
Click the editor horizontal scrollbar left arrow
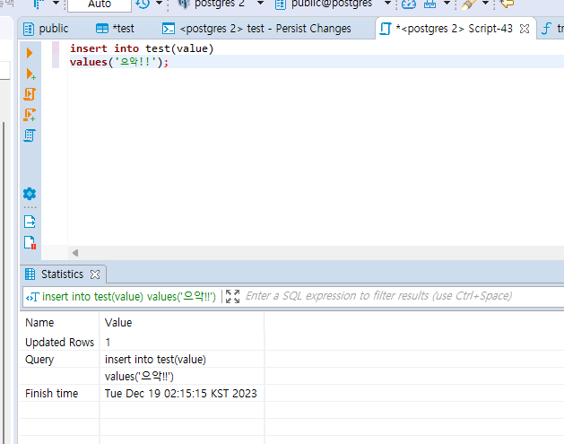pyautogui.click(x=75, y=254)
